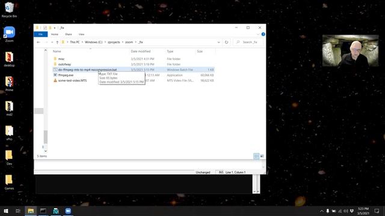Image resolution: width=385 pixels, height=216 pixels.
Task: Click 'zprojects' in the address path
Action: pyautogui.click(x=114, y=42)
